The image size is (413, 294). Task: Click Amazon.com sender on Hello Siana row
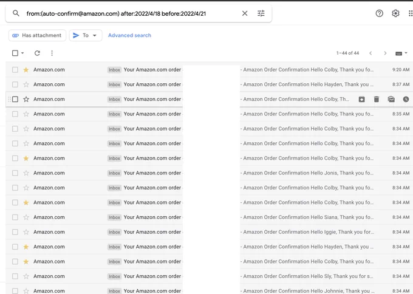tap(49, 217)
